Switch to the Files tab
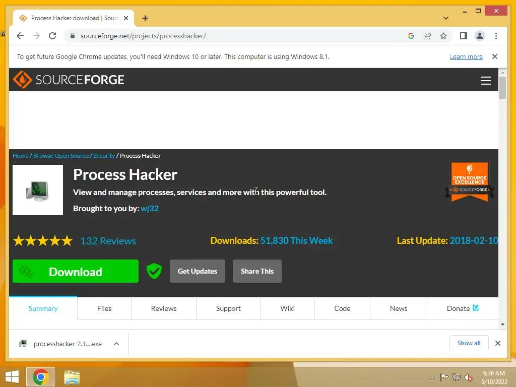 point(104,308)
